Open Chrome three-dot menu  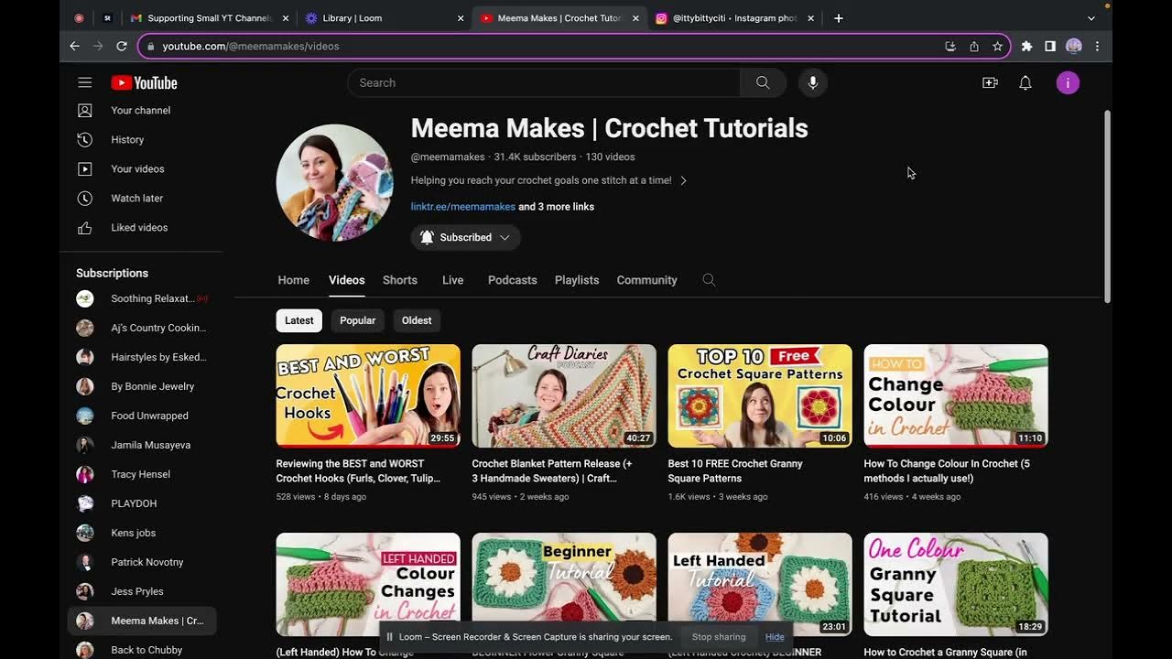(x=1097, y=46)
